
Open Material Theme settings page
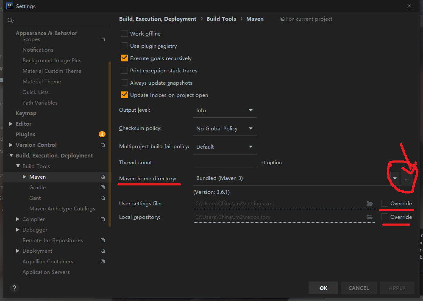(42, 81)
